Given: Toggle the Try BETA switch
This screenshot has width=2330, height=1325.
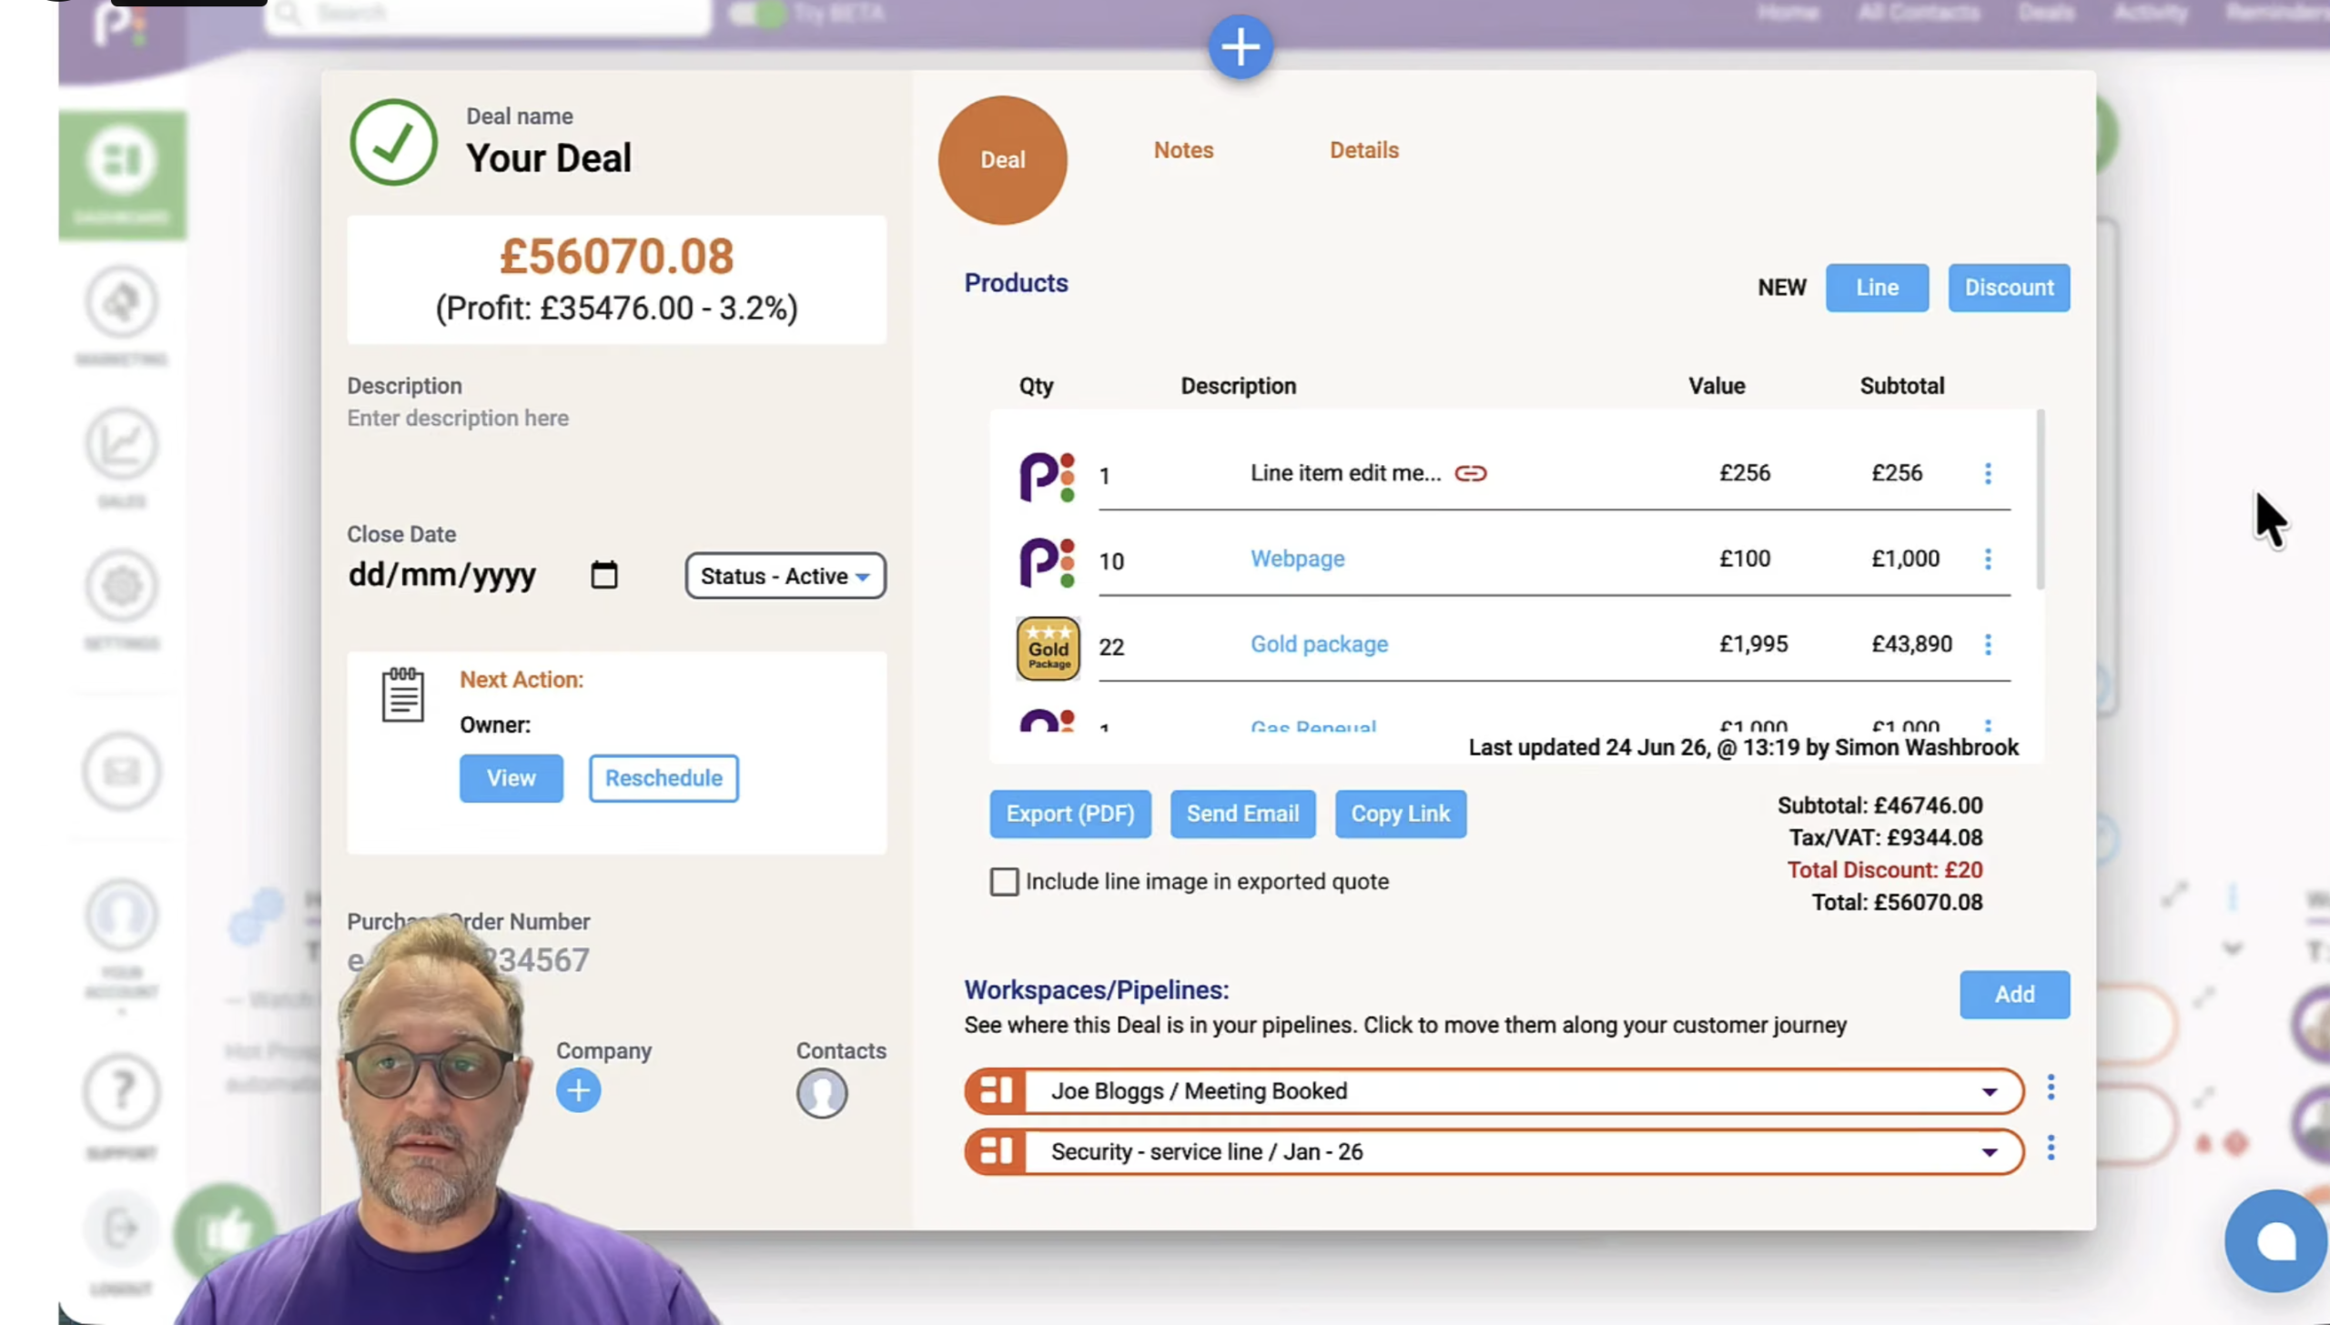Looking at the screenshot, I should pos(757,14).
